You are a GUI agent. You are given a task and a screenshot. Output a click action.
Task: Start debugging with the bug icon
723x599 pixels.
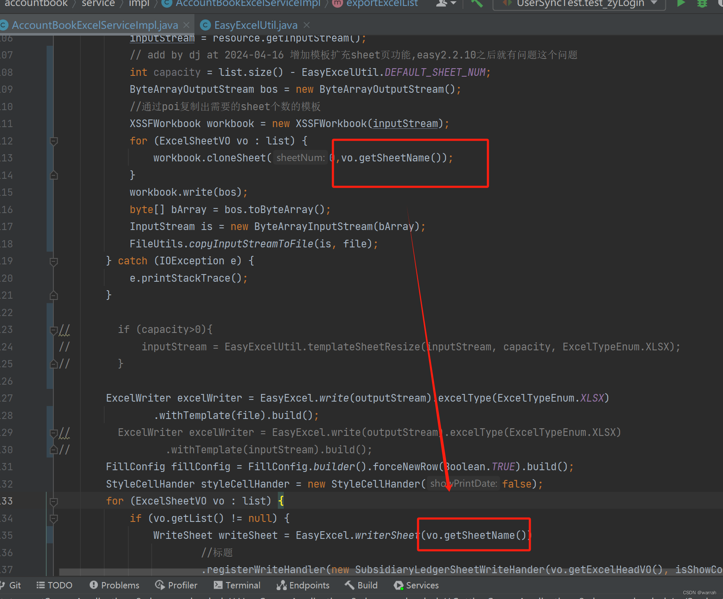[702, 3]
